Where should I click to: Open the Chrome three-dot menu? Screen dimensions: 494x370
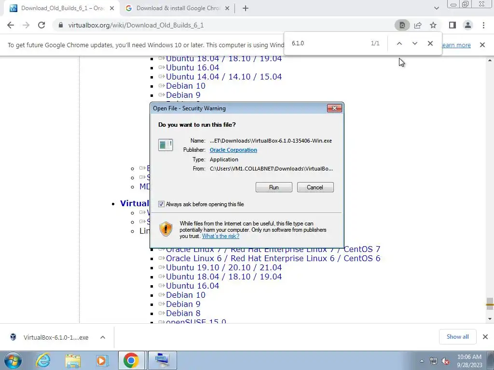(x=483, y=25)
